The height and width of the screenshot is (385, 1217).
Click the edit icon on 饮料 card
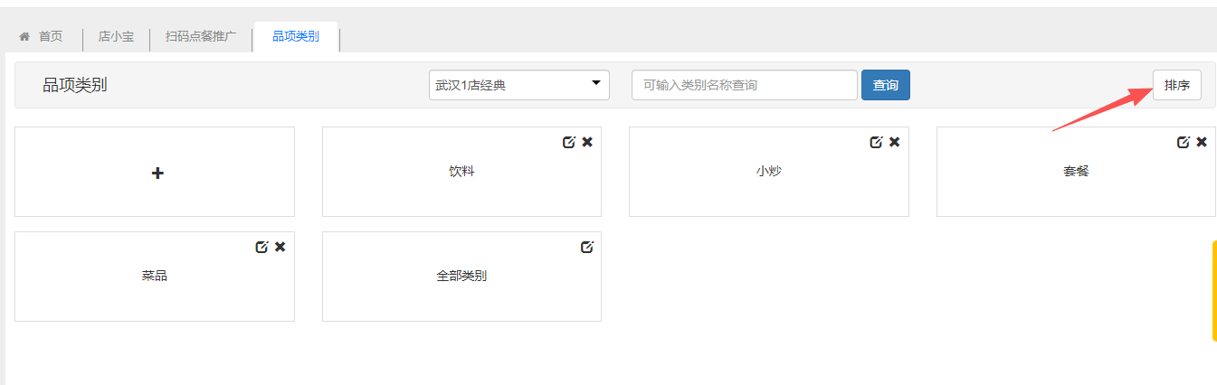pyautogui.click(x=568, y=142)
